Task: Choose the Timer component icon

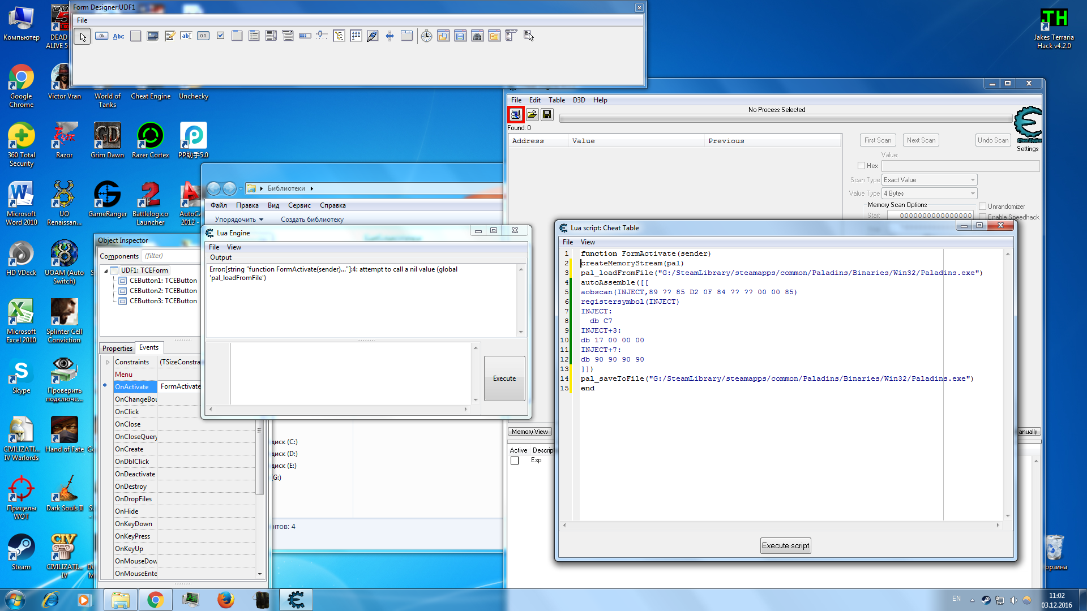Action: (426, 36)
